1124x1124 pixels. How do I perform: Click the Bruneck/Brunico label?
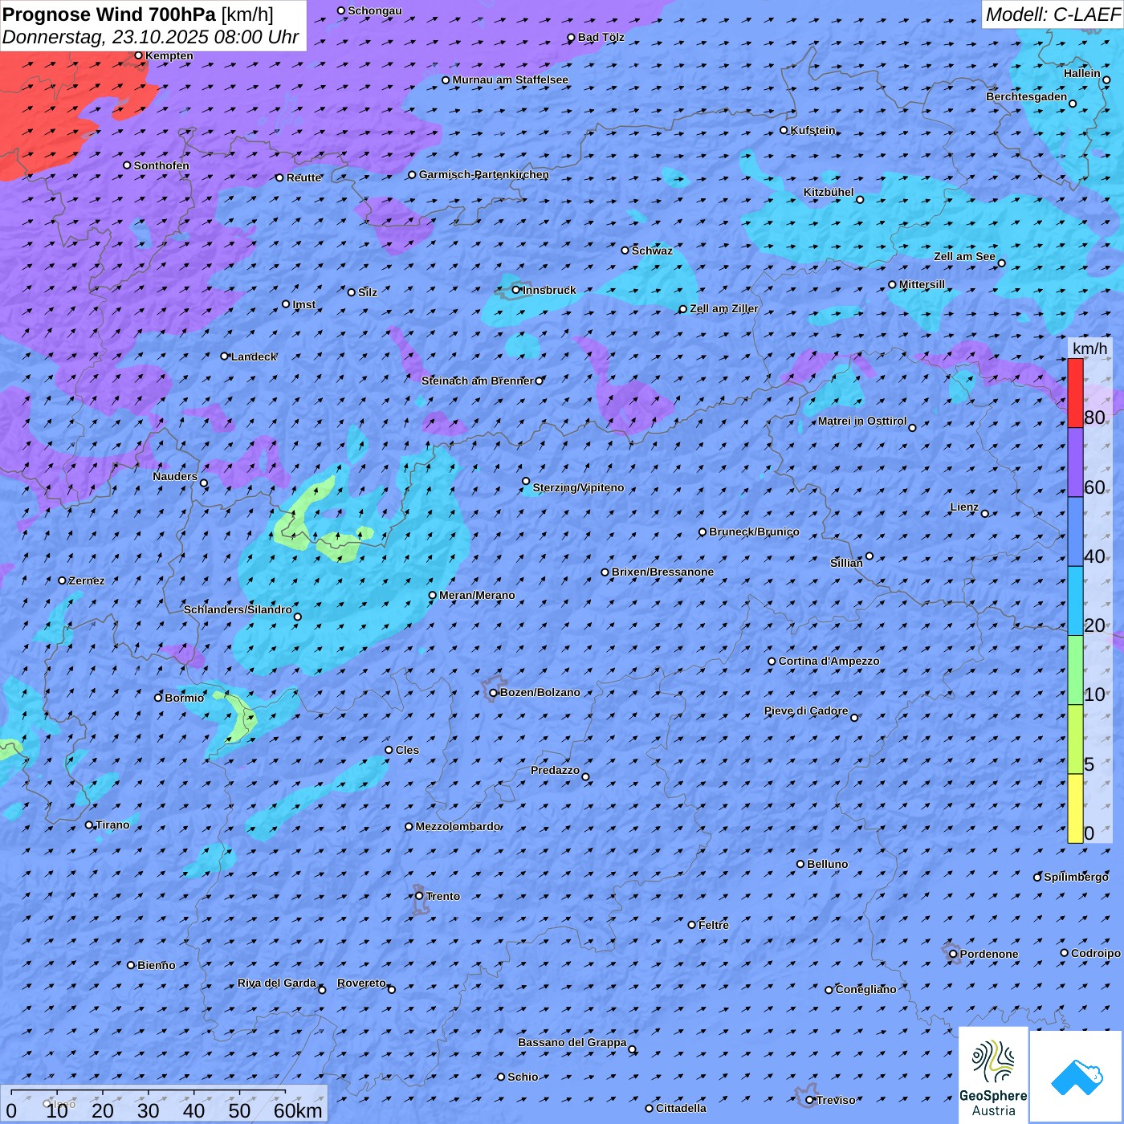754,531
